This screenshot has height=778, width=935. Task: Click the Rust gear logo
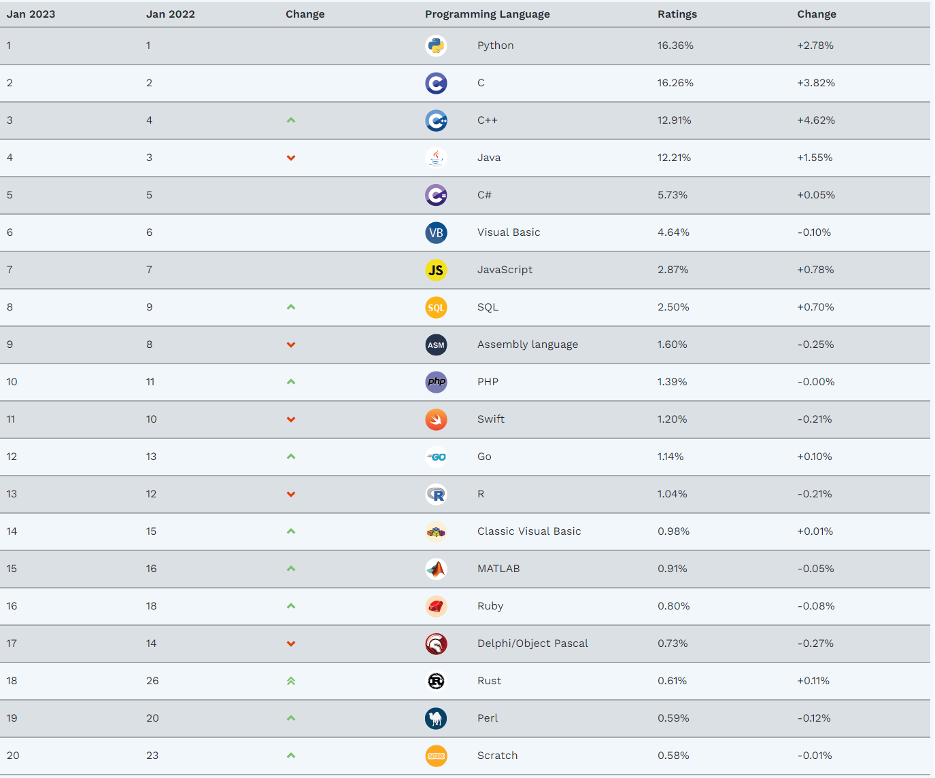click(436, 681)
